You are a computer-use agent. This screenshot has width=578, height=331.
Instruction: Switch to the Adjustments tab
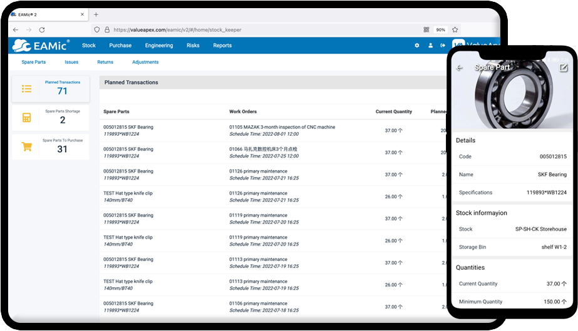tap(145, 63)
